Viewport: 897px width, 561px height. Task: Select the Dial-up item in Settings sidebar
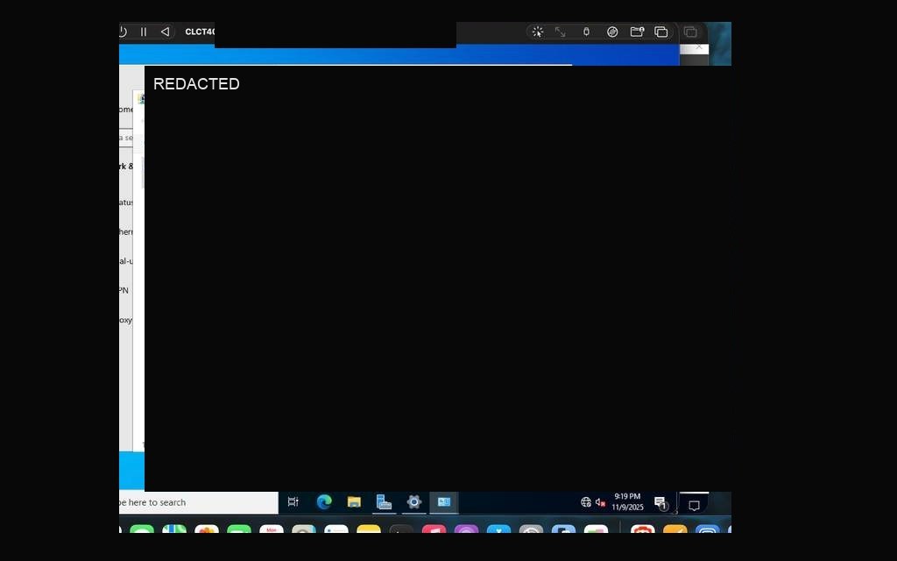[x=126, y=261]
